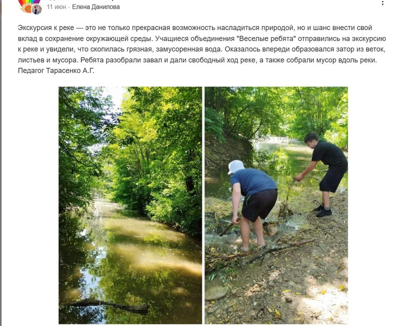Open the calm river photo with trees
395x326 pixels.
130,205
